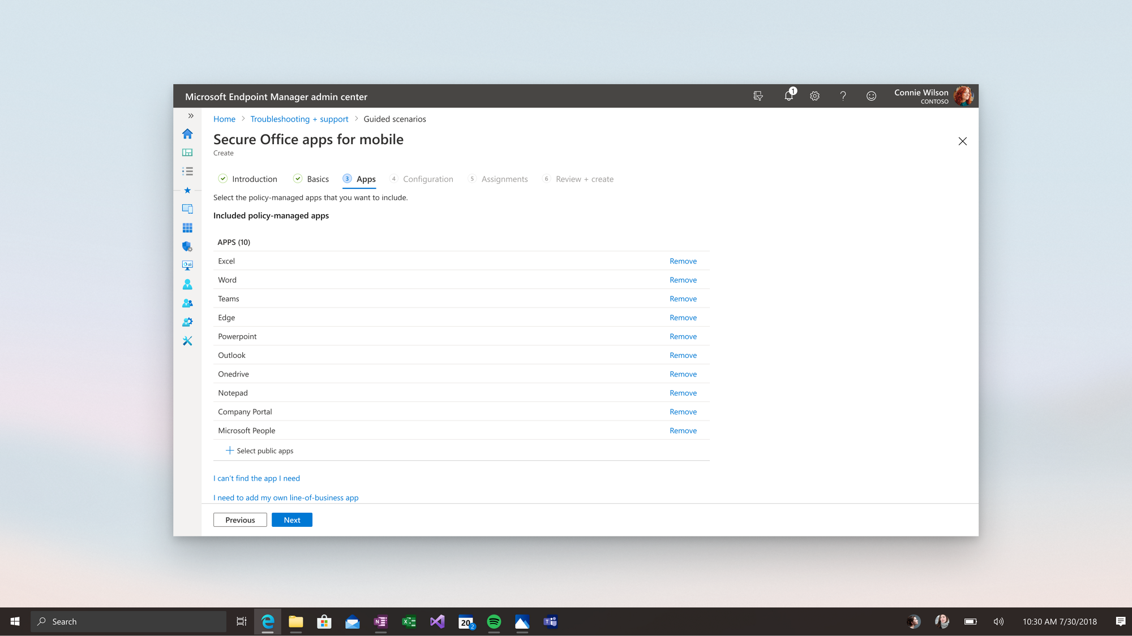Open Microsoft Store from the taskbar
1132x636 pixels.
324,622
